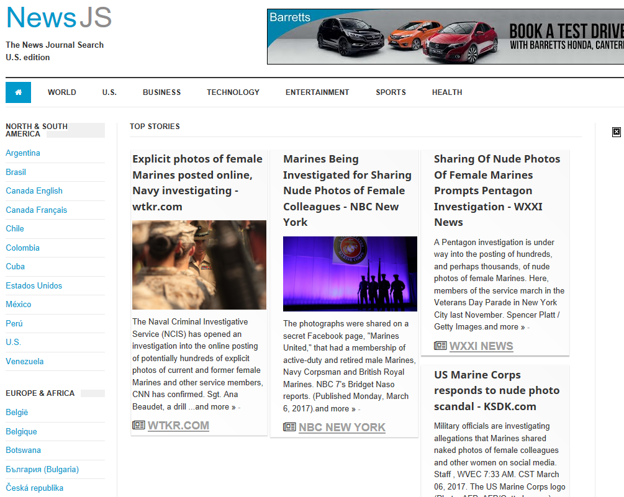Select Belgique edition

pyautogui.click(x=21, y=431)
